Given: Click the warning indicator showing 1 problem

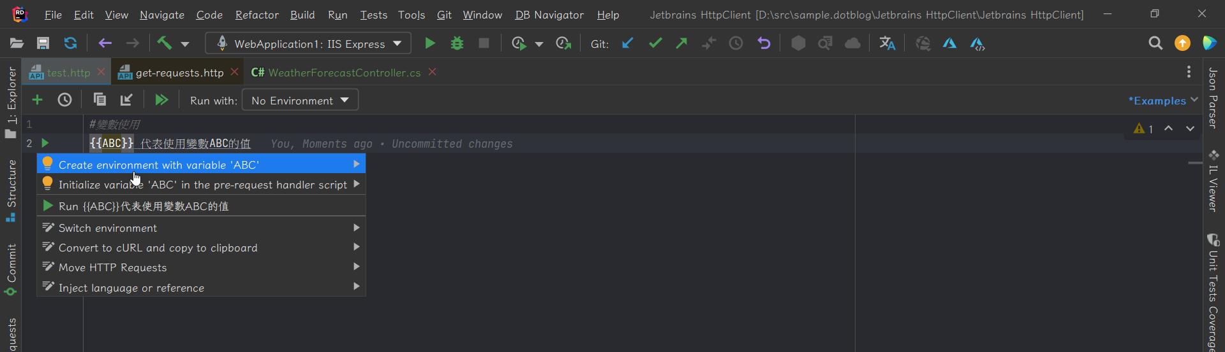Looking at the screenshot, I should (1143, 129).
